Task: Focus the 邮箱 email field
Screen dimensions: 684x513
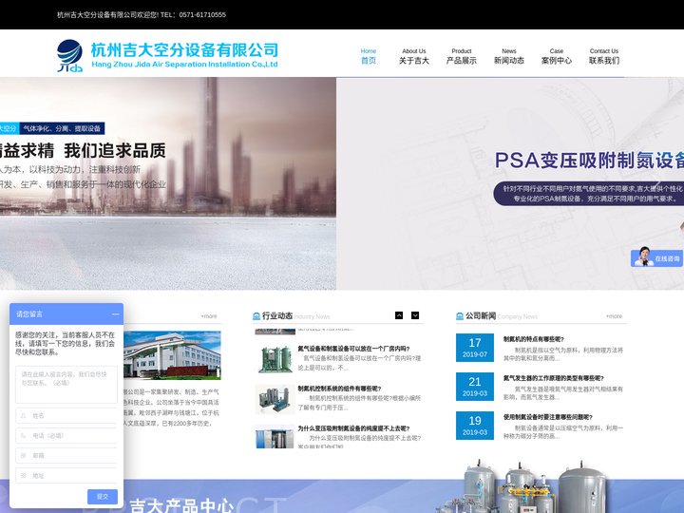Action: (x=66, y=455)
